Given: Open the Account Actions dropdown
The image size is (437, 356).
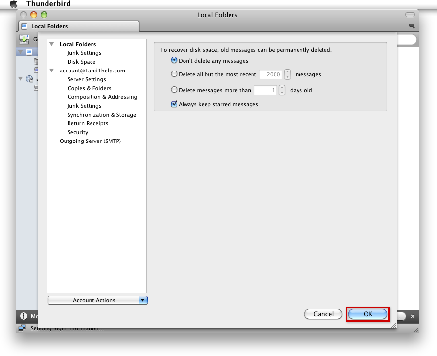Looking at the screenshot, I should click(98, 300).
